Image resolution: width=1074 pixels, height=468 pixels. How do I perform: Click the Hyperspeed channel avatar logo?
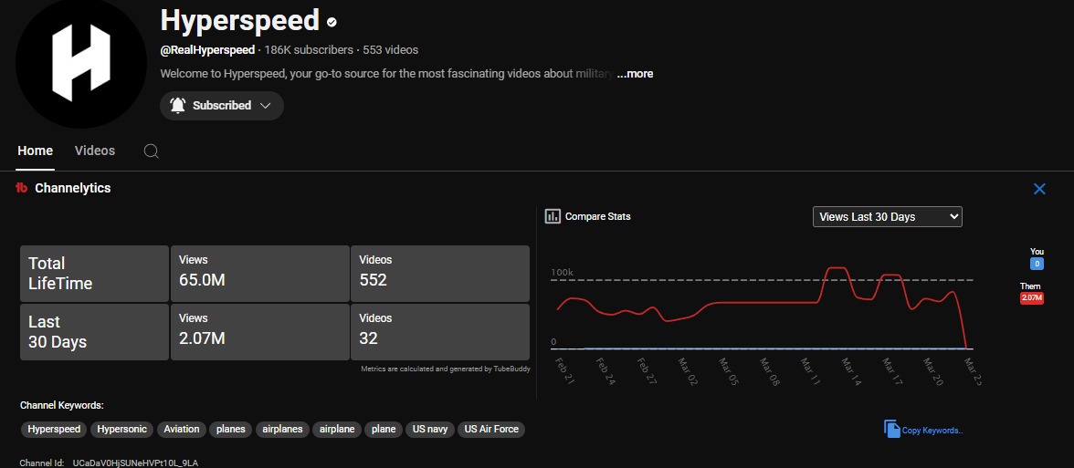80,63
